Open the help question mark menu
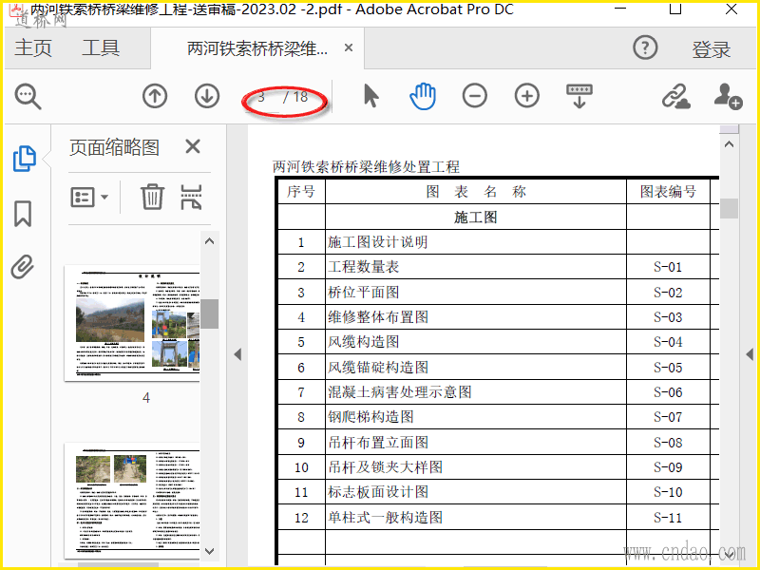Screen dimensions: 760x570 click(645, 47)
